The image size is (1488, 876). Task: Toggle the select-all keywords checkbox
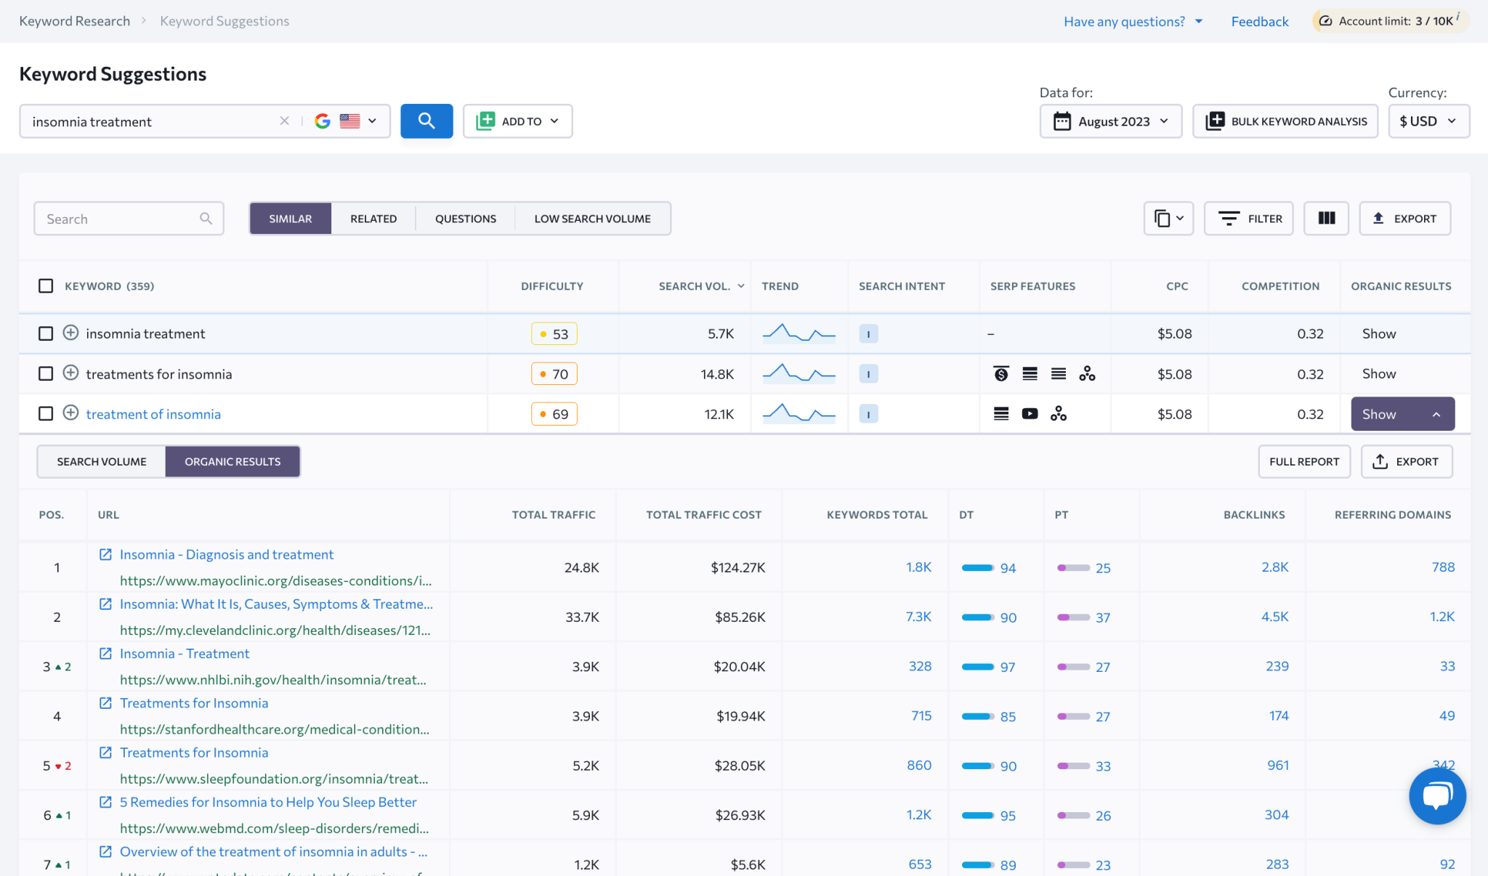pyautogui.click(x=45, y=285)
